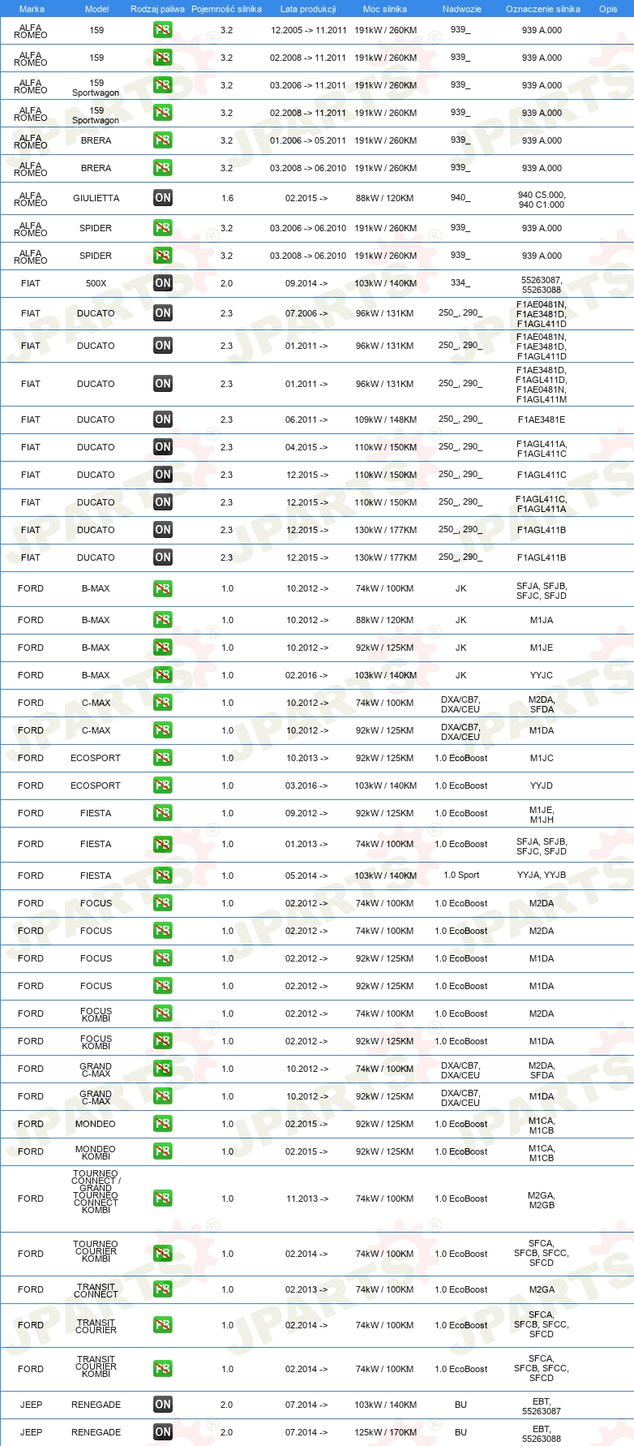This screenshot has height=1446, width=634.
Task: Click petrol icon in Fiesta 1.0 Sport row
Action: (163, 876)
